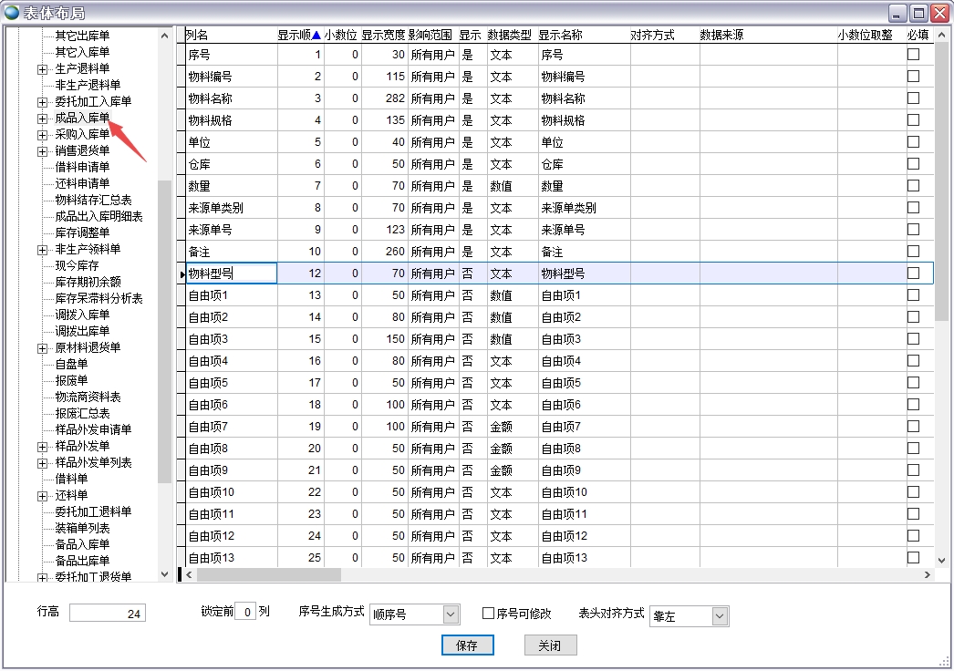Click the grid horizontal scroll-right arrow
Screen dimensions: 954x671
928,575
